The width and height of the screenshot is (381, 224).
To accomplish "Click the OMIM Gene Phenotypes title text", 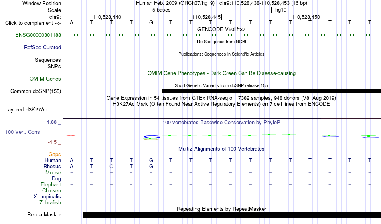I will pos(221,73).
